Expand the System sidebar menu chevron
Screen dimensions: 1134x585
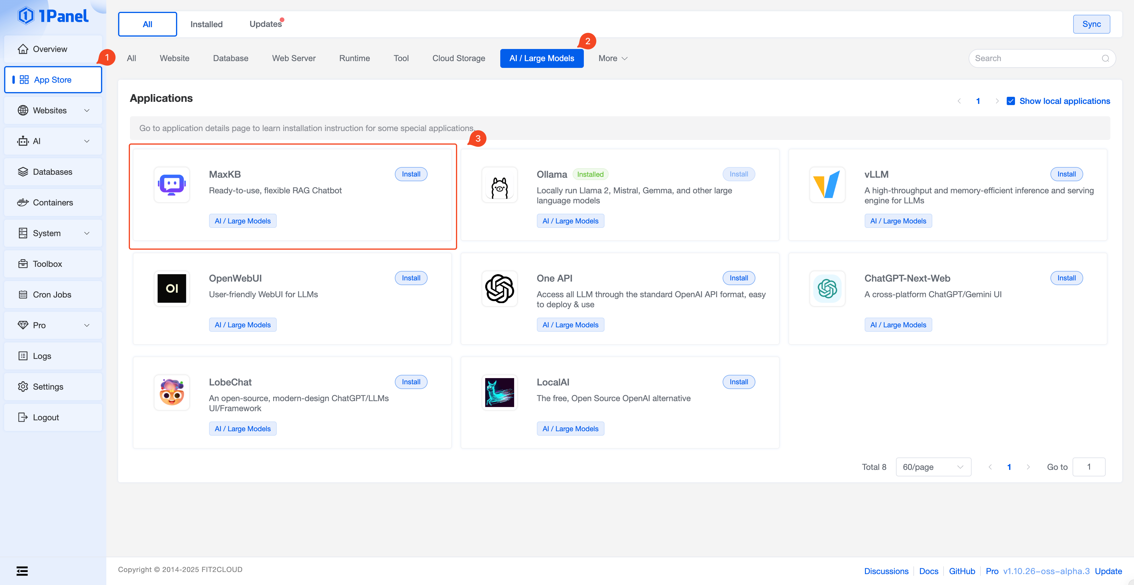(x=87, y=233)
